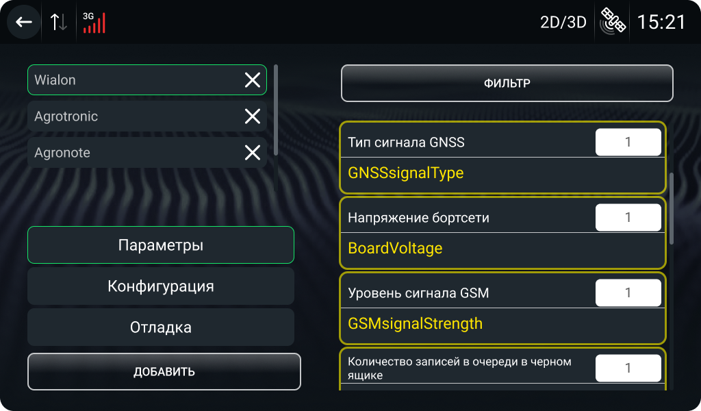Screen dimensions: 701x411
Task: Open the Конфигурация section
Action: (161, 286)
